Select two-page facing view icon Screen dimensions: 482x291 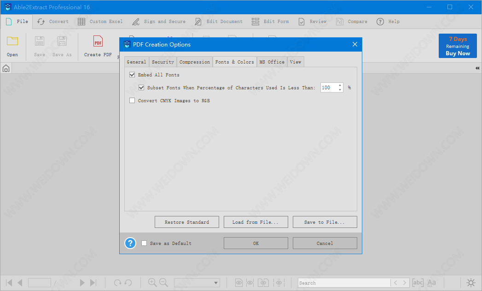tap(263, 282)
